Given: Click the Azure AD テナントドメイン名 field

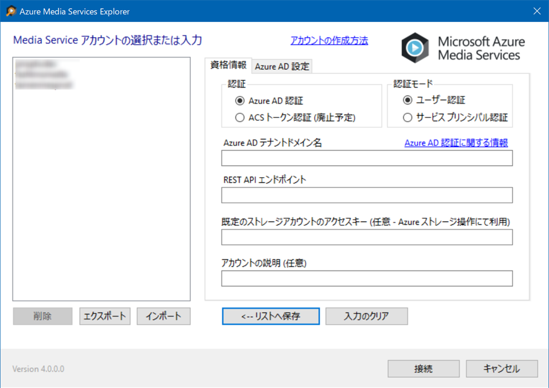Looking at the screenshot, I should pyautogui.click(x=367, y=158).
